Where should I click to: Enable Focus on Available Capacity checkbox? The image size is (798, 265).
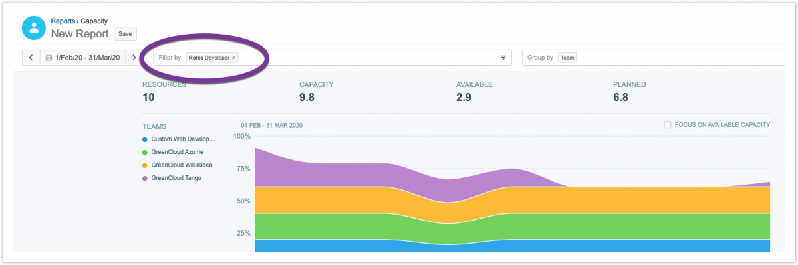667,124
